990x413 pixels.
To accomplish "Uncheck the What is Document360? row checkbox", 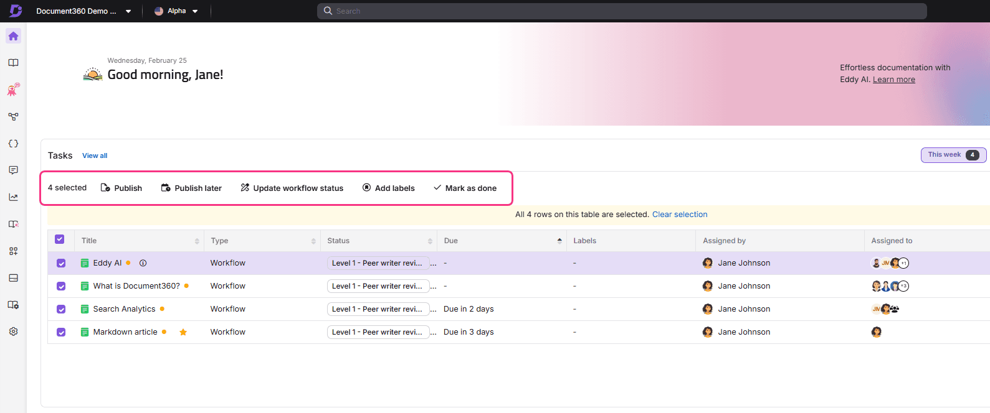I will (x=61, y=286).
